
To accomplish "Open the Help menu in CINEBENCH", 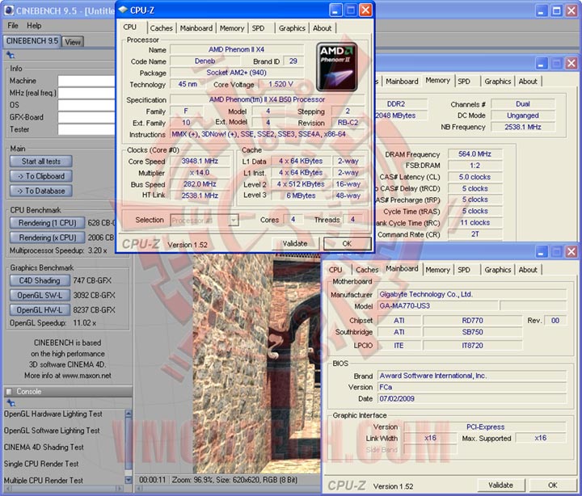I will pyautogui.click(x=34, y=26).
